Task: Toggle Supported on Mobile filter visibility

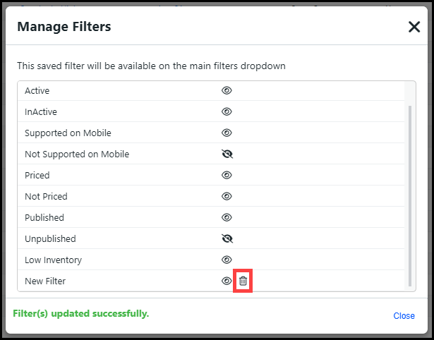Action: (227, 133)
